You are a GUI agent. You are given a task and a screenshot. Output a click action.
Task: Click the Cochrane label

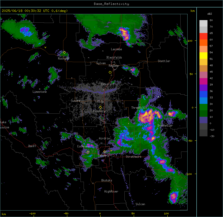(x=83, y=146)
